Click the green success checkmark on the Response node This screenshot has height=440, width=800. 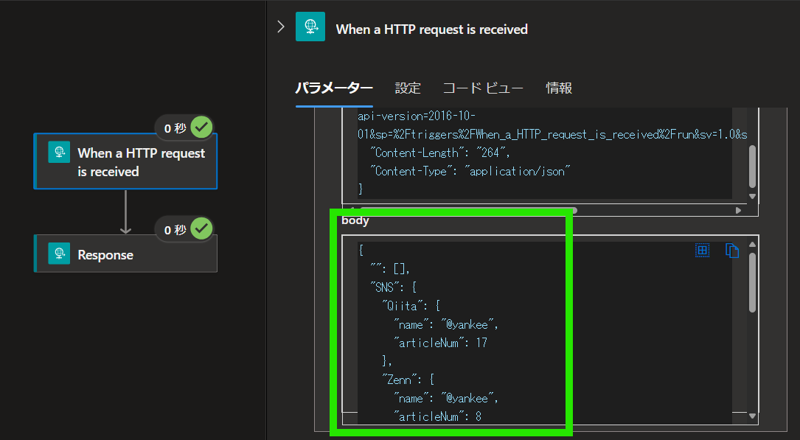(x=202, y=228)
